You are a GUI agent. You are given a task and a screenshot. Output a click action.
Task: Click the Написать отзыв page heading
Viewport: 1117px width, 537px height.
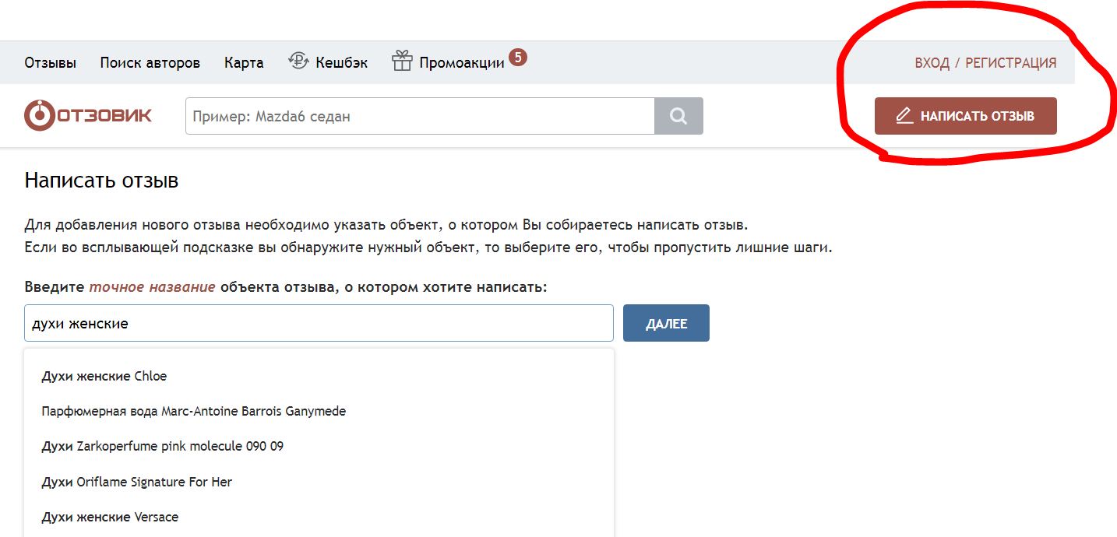(x=101, y=181)
